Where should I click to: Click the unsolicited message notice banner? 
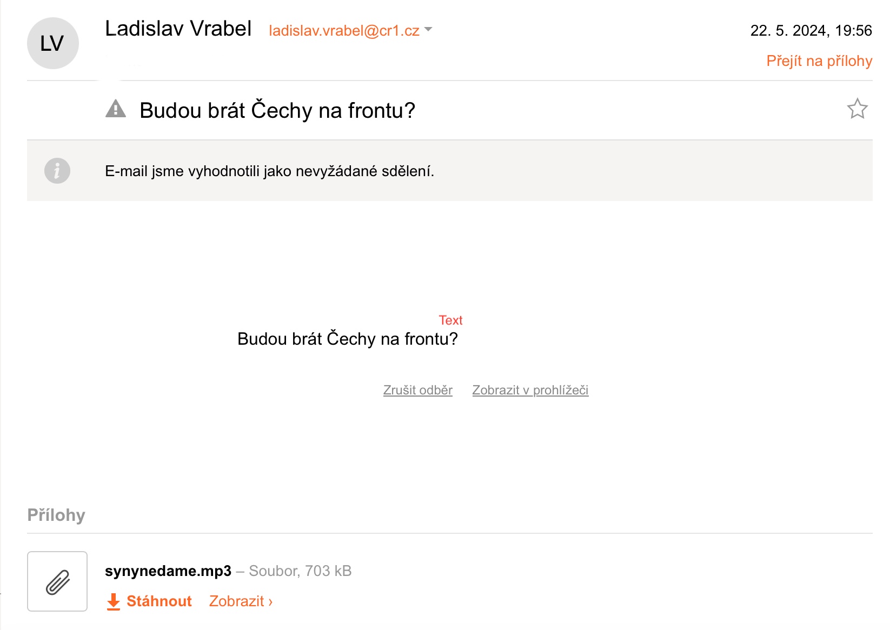coord(450,171)
